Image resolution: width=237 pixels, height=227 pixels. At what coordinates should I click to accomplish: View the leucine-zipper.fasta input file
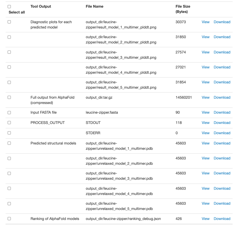pos(205,112)
